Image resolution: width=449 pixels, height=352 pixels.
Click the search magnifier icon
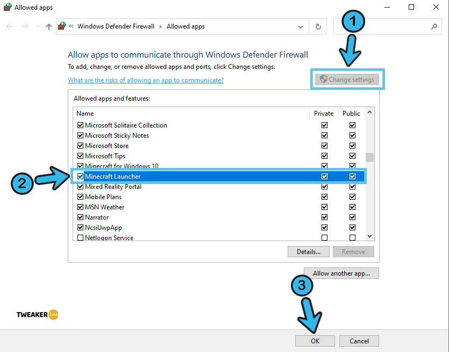[434, 27]
